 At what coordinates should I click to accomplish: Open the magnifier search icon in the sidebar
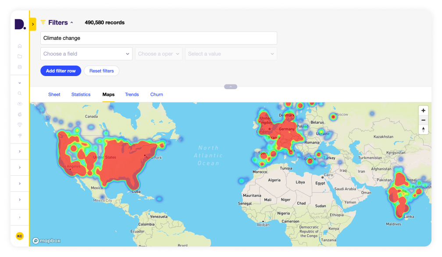tap(20, 93)
